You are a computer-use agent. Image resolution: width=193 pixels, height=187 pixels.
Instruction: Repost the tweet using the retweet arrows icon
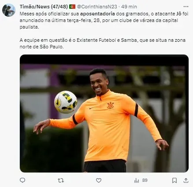pyautogui.click(x=61, y=180)
